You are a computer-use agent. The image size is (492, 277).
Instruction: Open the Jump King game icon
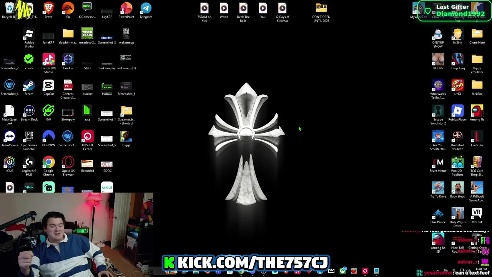pos(457,62)
